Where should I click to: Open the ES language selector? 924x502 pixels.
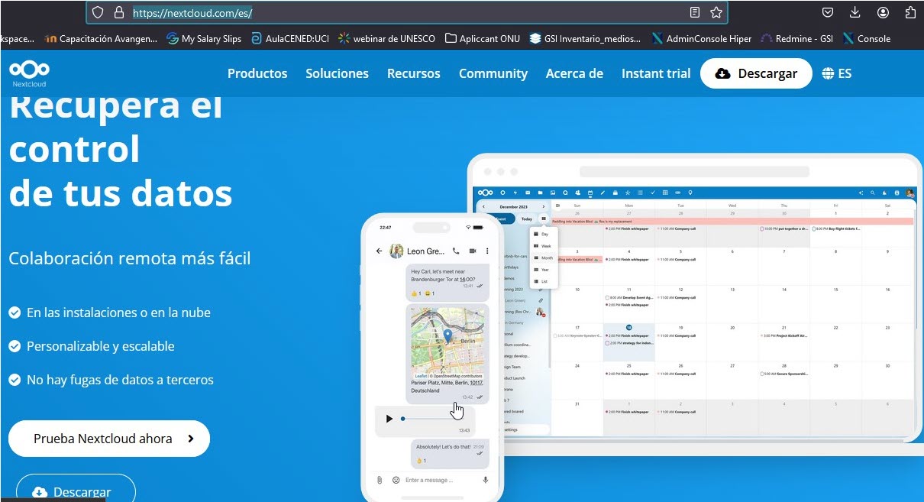(x=837, y=73)
